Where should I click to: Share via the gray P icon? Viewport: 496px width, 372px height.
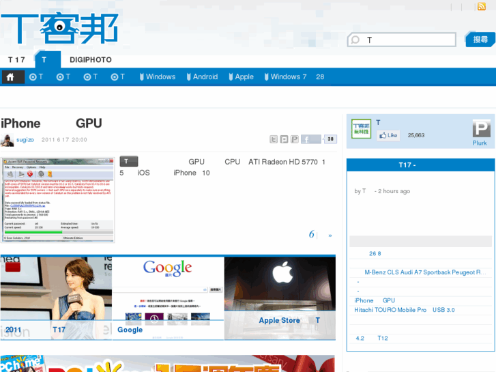295,139
